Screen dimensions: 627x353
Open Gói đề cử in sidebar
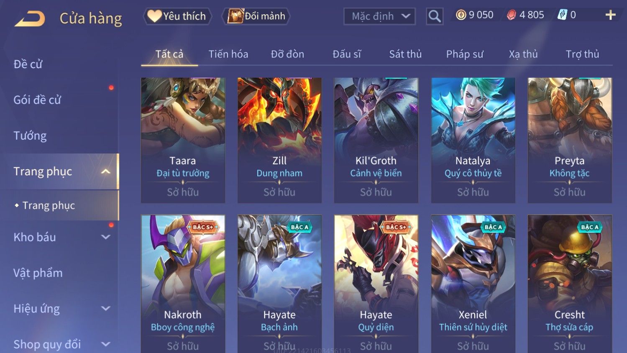point(37,100)
